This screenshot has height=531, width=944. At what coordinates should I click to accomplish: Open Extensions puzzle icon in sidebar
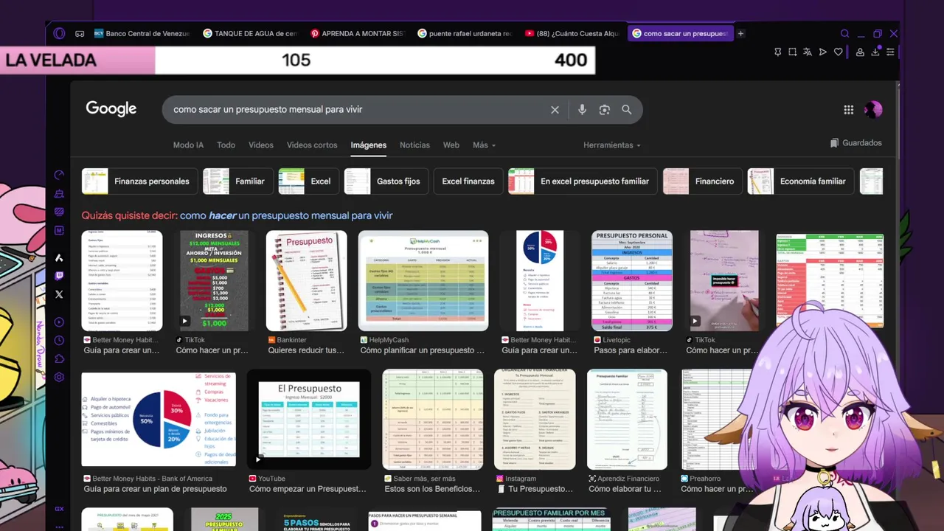point(59,358)
